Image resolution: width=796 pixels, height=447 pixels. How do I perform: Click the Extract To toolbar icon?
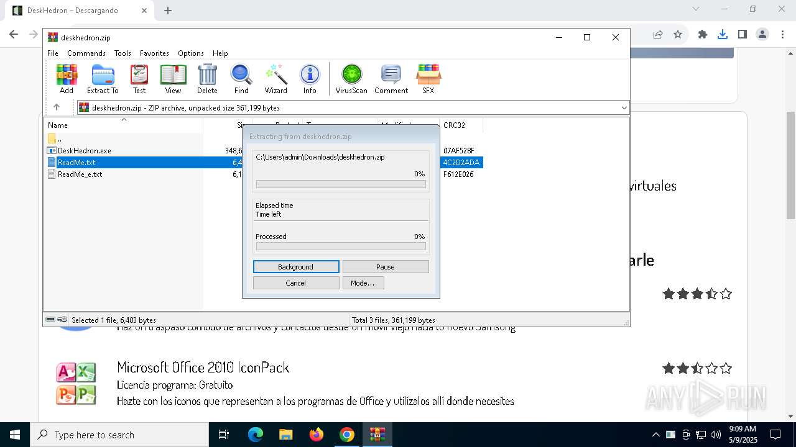click(x=103, y=79)
